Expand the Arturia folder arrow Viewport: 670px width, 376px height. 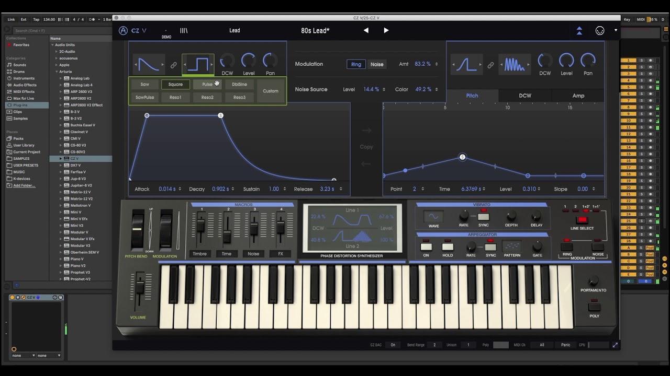click(57, 72)
